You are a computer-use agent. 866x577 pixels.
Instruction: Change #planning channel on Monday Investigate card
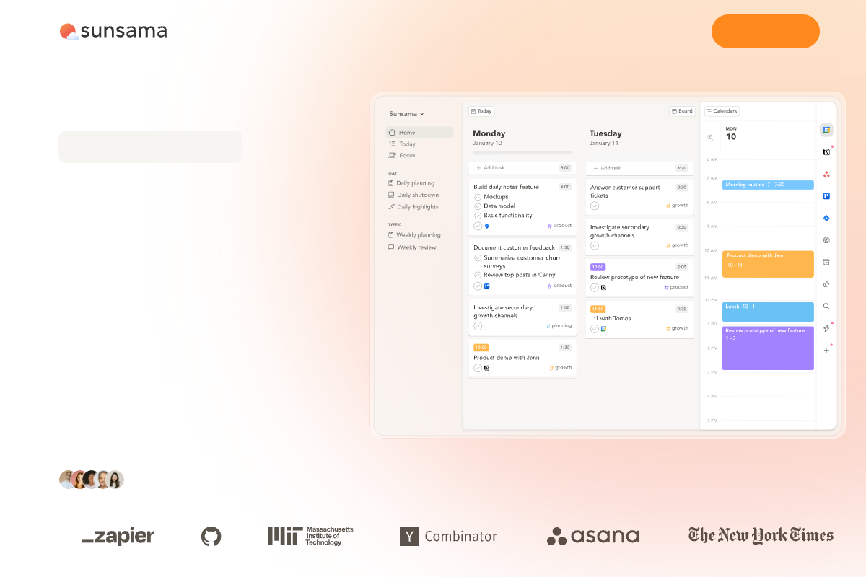tap(559, 325)
